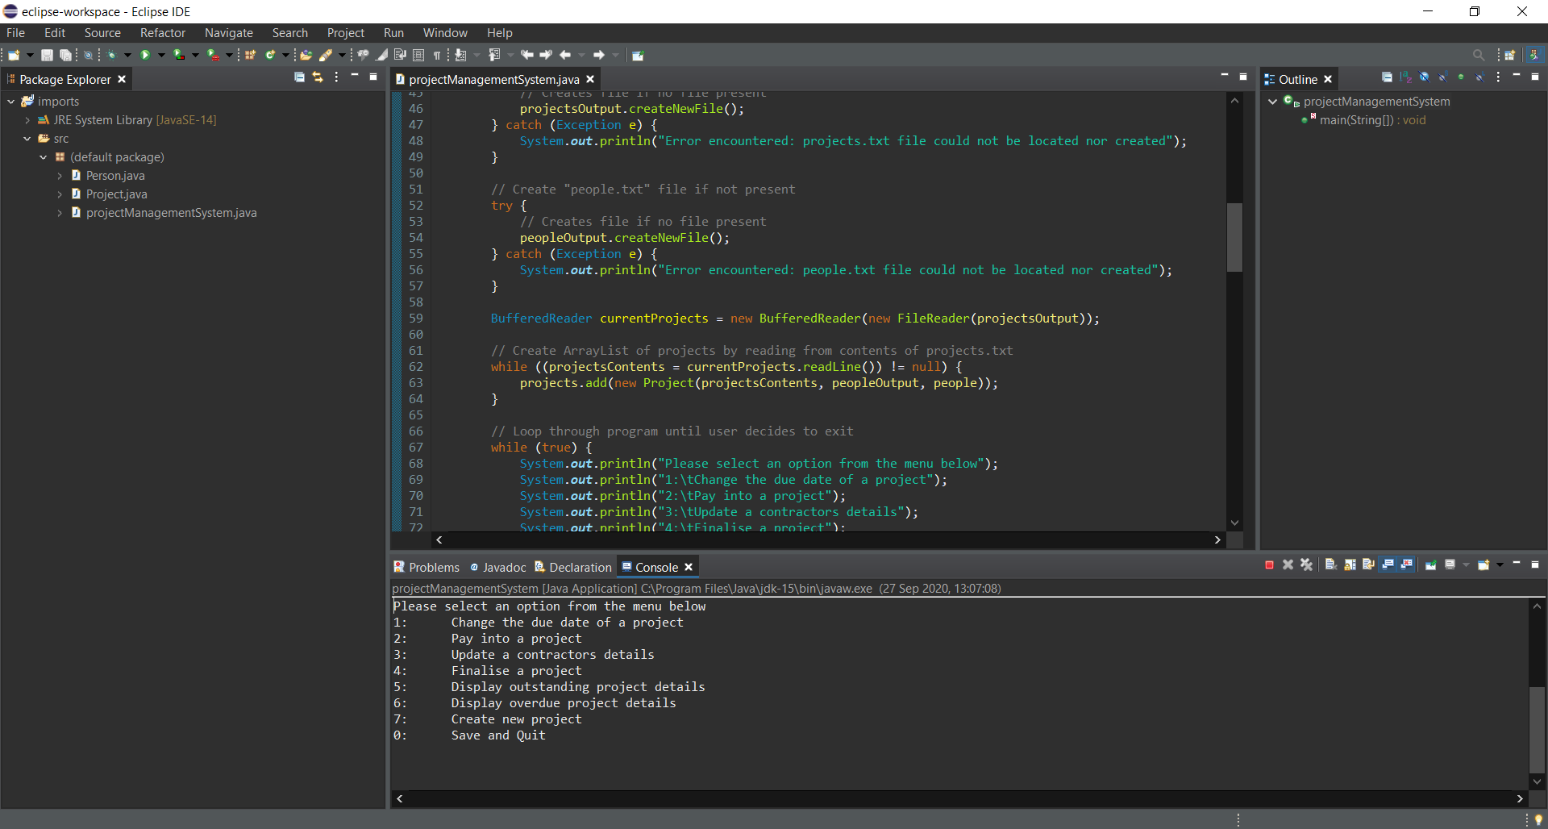
Task: Clear the Console output
Action: click(1331, 564)
